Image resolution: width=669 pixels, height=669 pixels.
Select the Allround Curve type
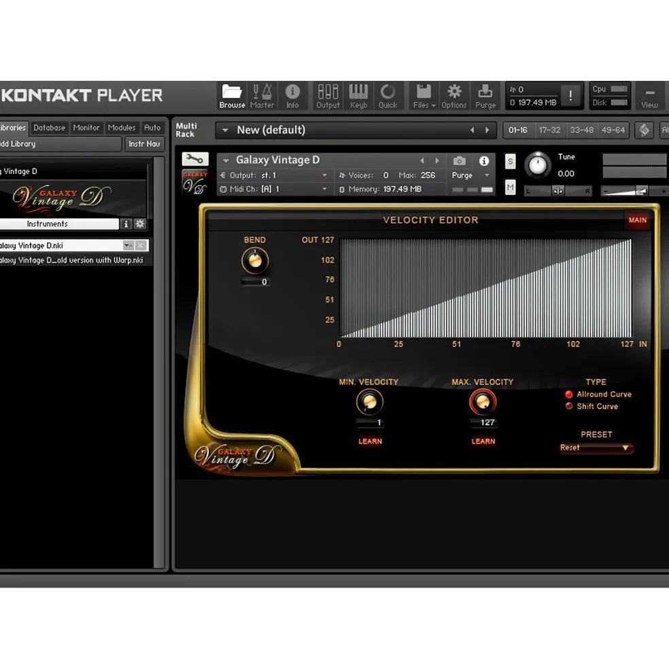[x=598, y=394]
